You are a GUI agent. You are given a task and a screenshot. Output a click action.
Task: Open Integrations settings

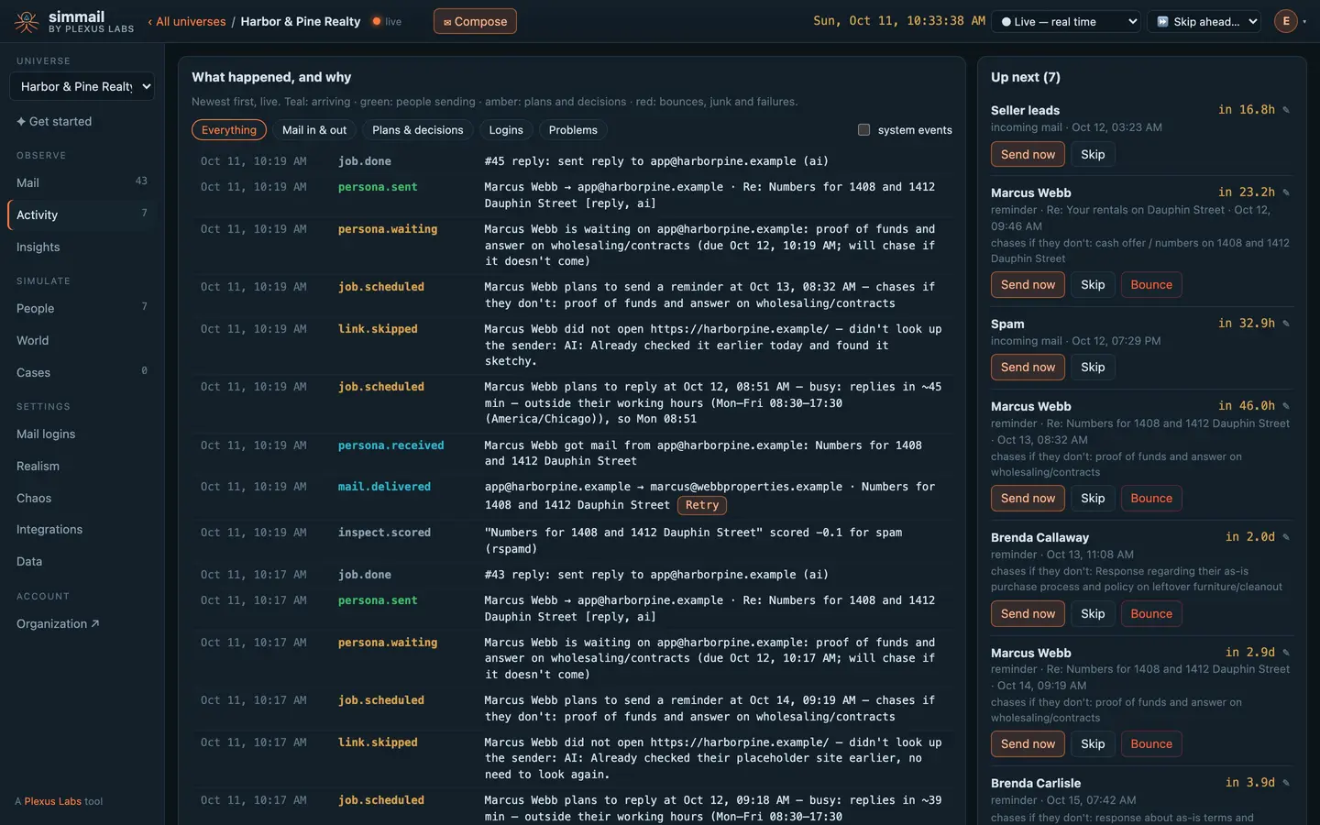[x=82, y=529]
